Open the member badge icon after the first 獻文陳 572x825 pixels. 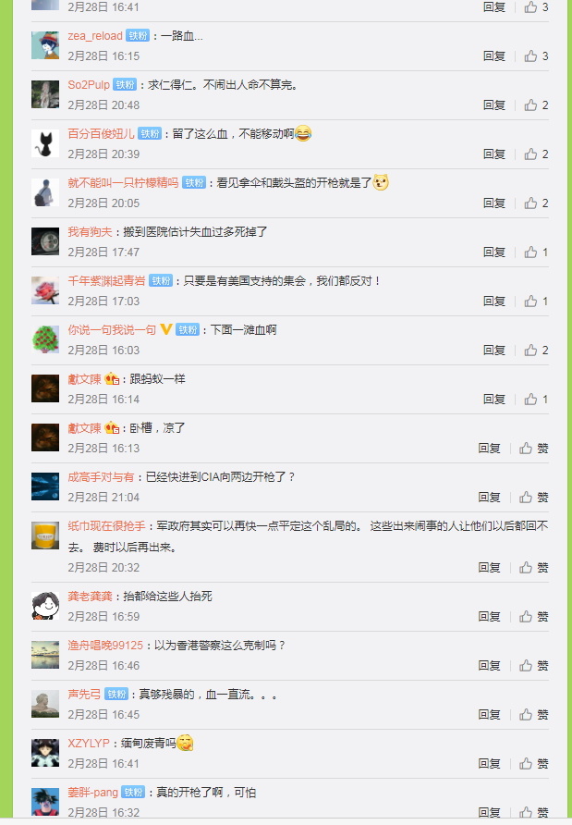click(112, 379)
